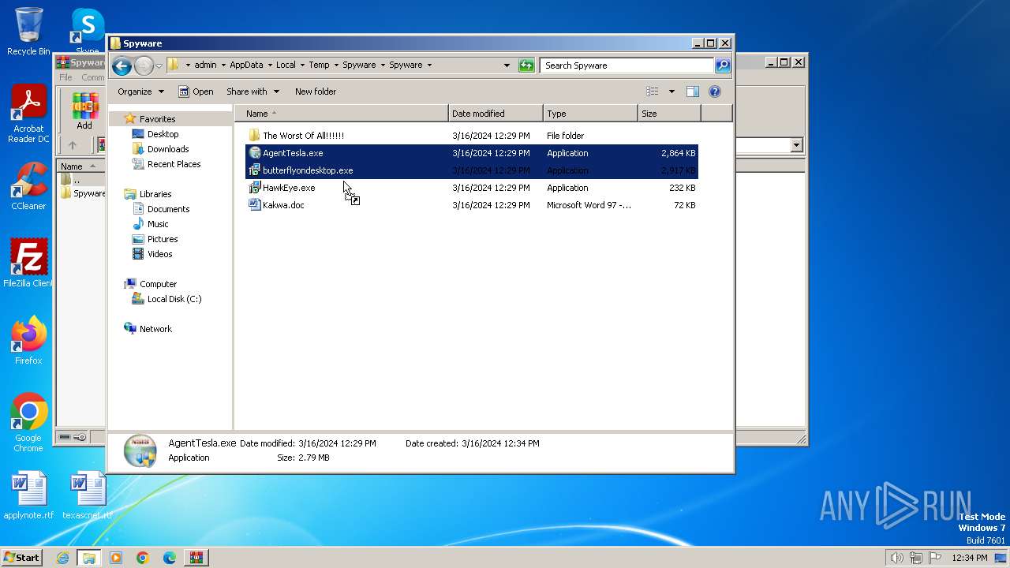Open the address bar history dropdown
This screenshot has height=568, width=1010.
[x=507, y=65]
